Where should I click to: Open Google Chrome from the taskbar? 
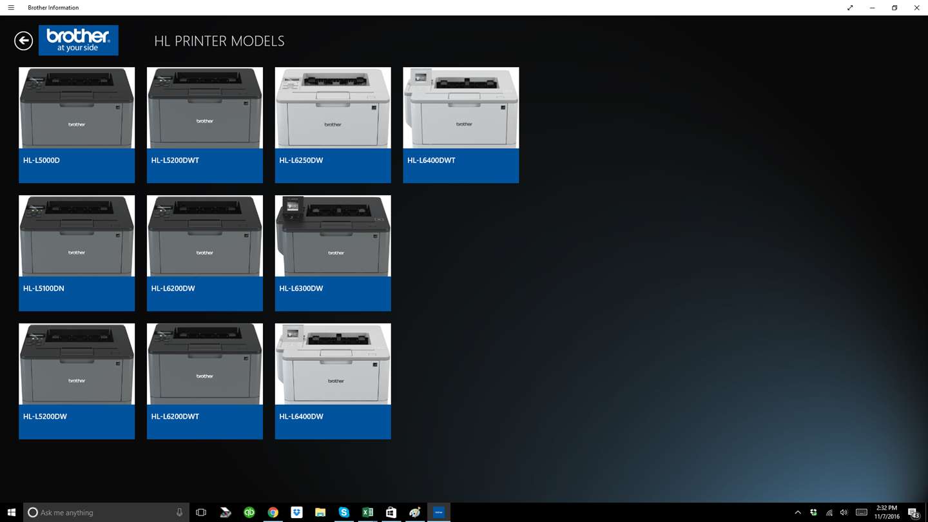[x=273, y=512]
